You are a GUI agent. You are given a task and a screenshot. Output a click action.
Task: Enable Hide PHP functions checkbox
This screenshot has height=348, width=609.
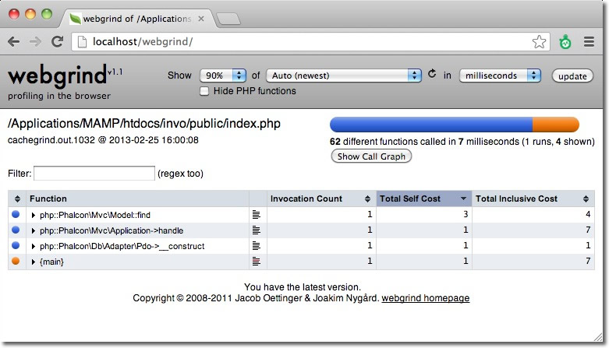205,91
